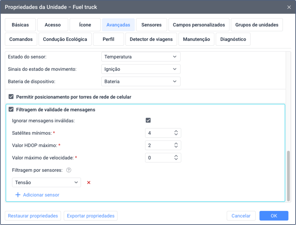Switch to the Sensores tab
Screen dimensions: 296x225
point(151,25)
